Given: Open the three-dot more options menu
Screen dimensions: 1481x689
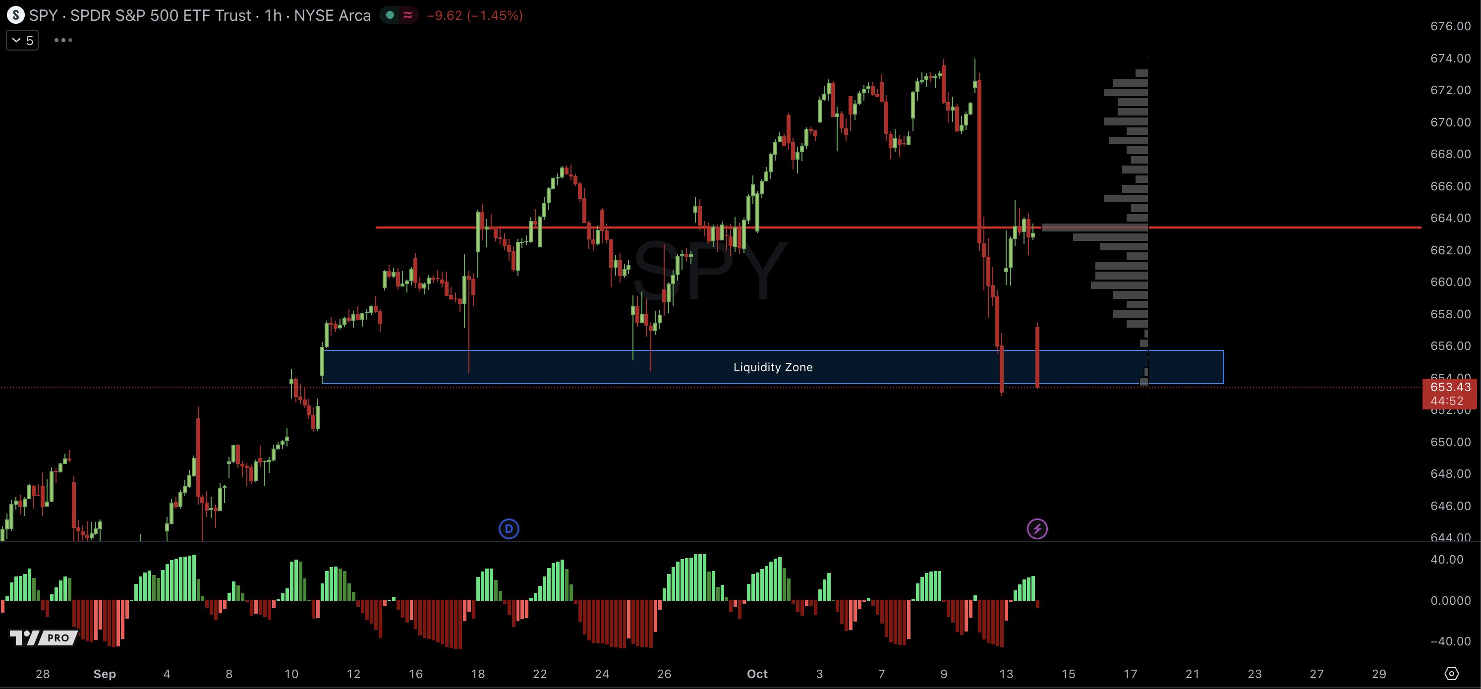Looking at the screenshot, I should 63,40.
